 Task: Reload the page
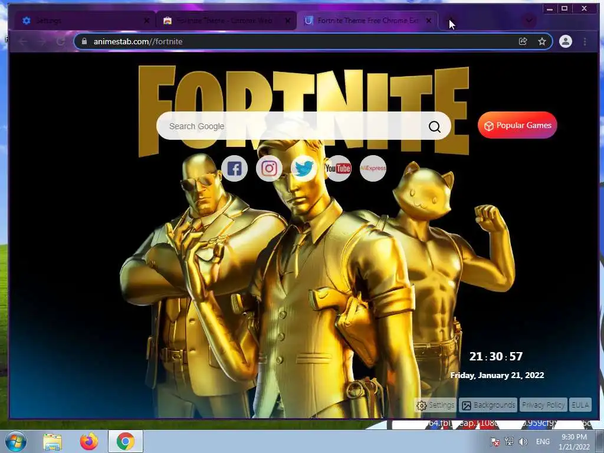pyautogui.click(x=61, y=42)
